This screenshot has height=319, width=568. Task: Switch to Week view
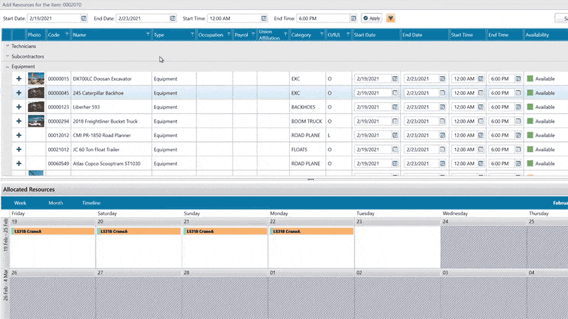point(20,203)
